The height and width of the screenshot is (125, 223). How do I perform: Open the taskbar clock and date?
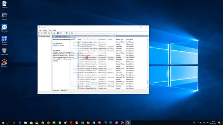(x=213, y=123)
